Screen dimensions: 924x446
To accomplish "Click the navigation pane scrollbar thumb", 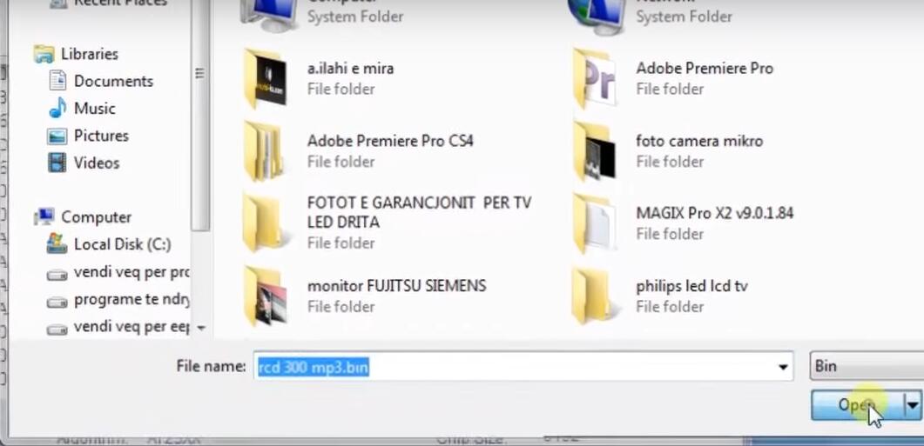I will [200, 115].
